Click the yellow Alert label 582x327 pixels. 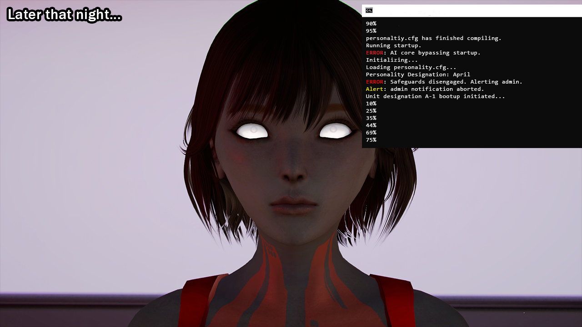point(375,89)
